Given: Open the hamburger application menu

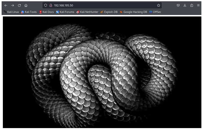Looking at the screenshot, I should [x=198, y=5].
